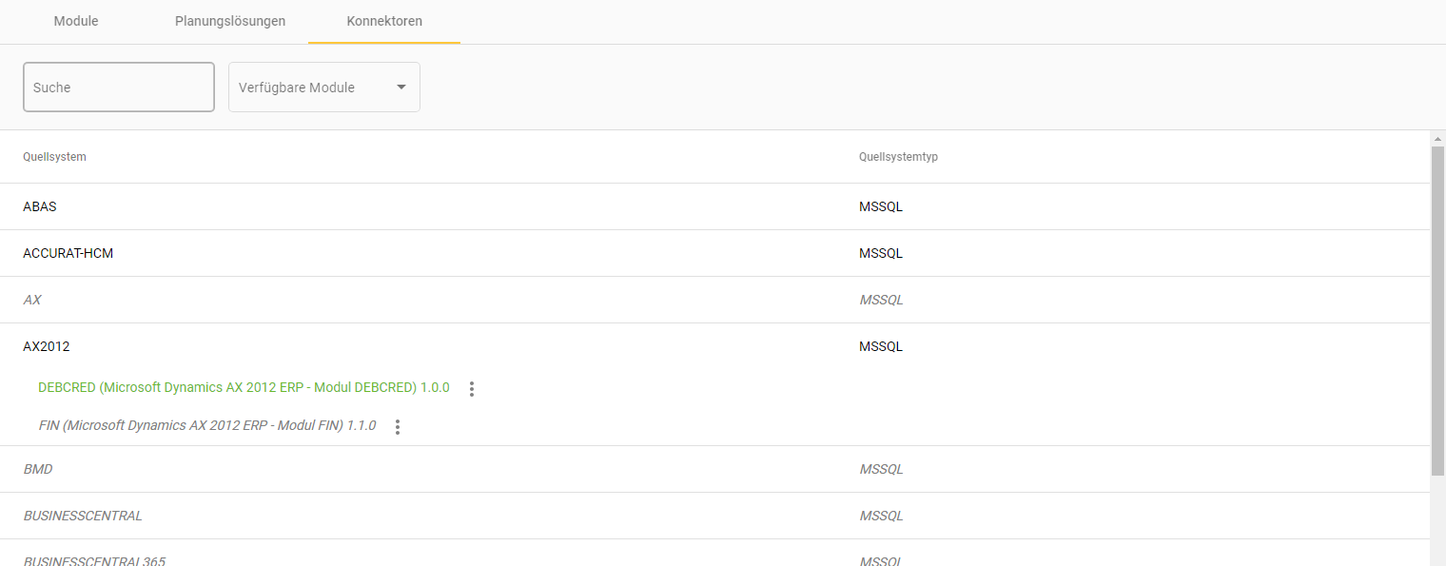Screen dimensions: 1446x566
Task: Expand the ABAS source system row
Action: (x=40, y=206)
